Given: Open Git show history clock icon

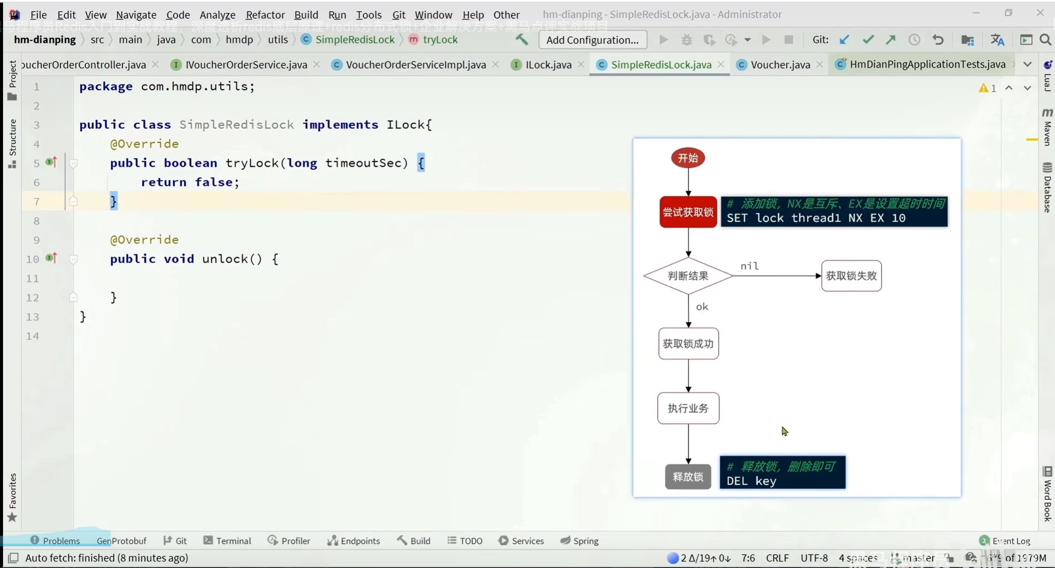Looking at the screenshot, I should click(914, 40).
